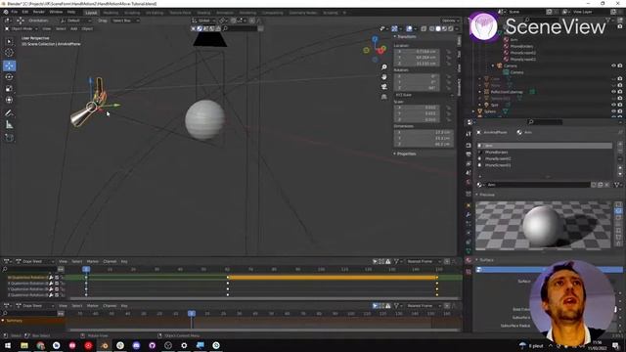
Task: Toggle Only Show Selected in upper Dope Sheet
Action: coord(375,261)
